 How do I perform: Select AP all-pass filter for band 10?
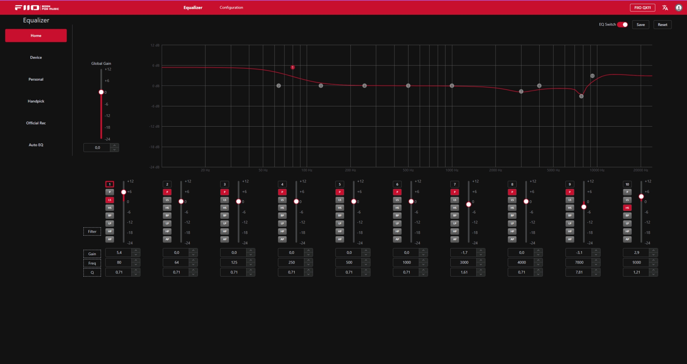[627, 239]
